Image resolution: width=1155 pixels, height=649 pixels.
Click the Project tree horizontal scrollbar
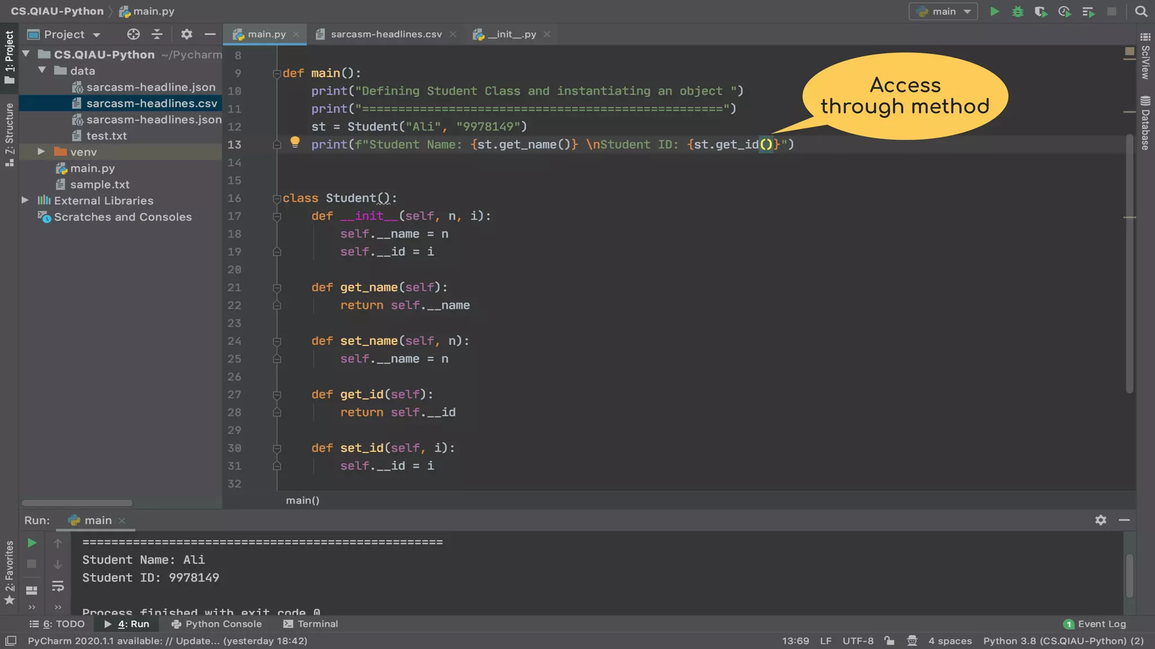coord(77,503)
